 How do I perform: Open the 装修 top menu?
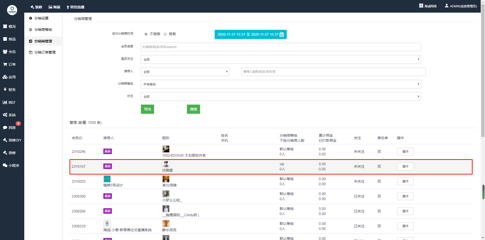36,7
